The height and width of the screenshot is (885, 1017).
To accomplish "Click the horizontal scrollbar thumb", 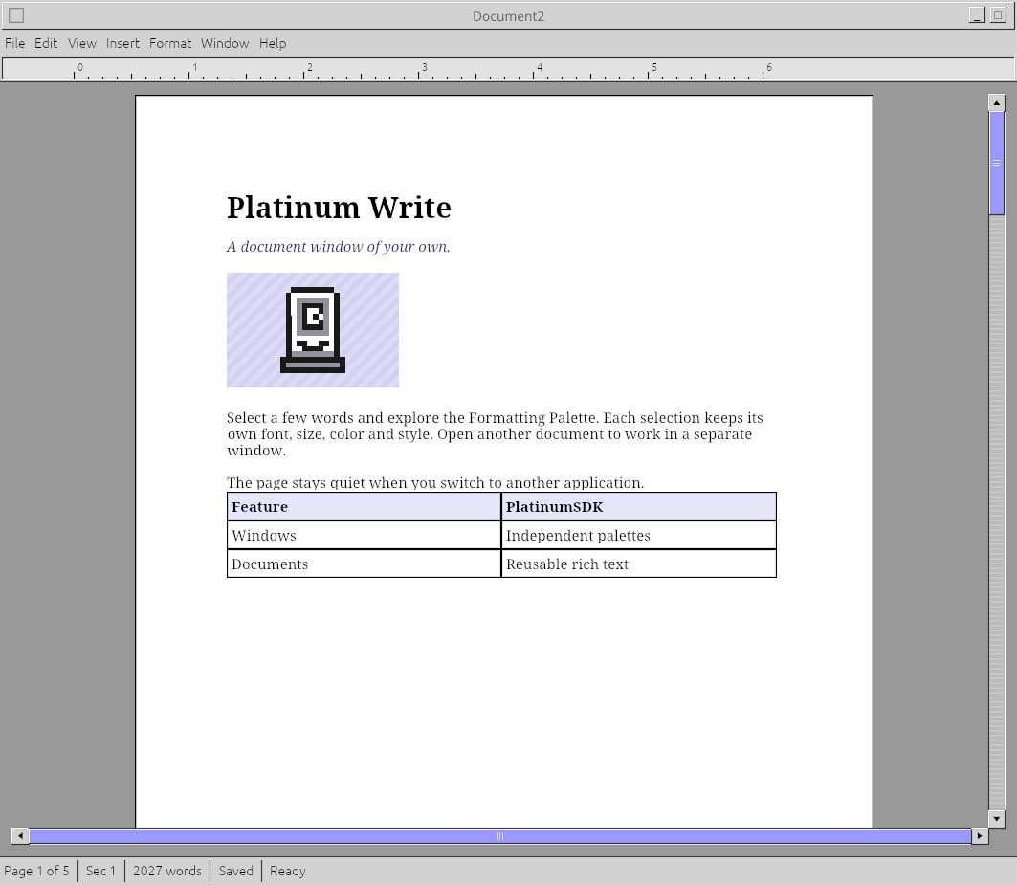I will pyautogui.click(x=500, y=835).
